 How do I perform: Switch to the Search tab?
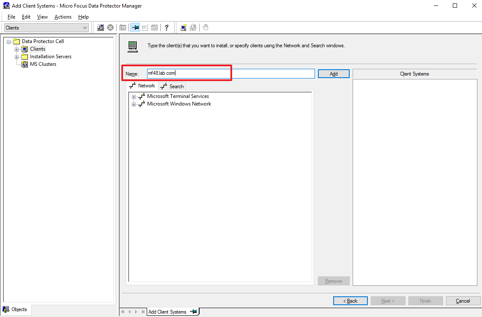[x=172, y=86]
